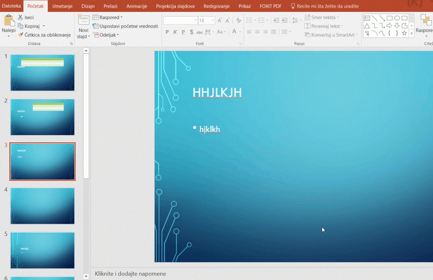
Task: Open the font name combo box
Action: pyautogui.click(x=180, y=20)
